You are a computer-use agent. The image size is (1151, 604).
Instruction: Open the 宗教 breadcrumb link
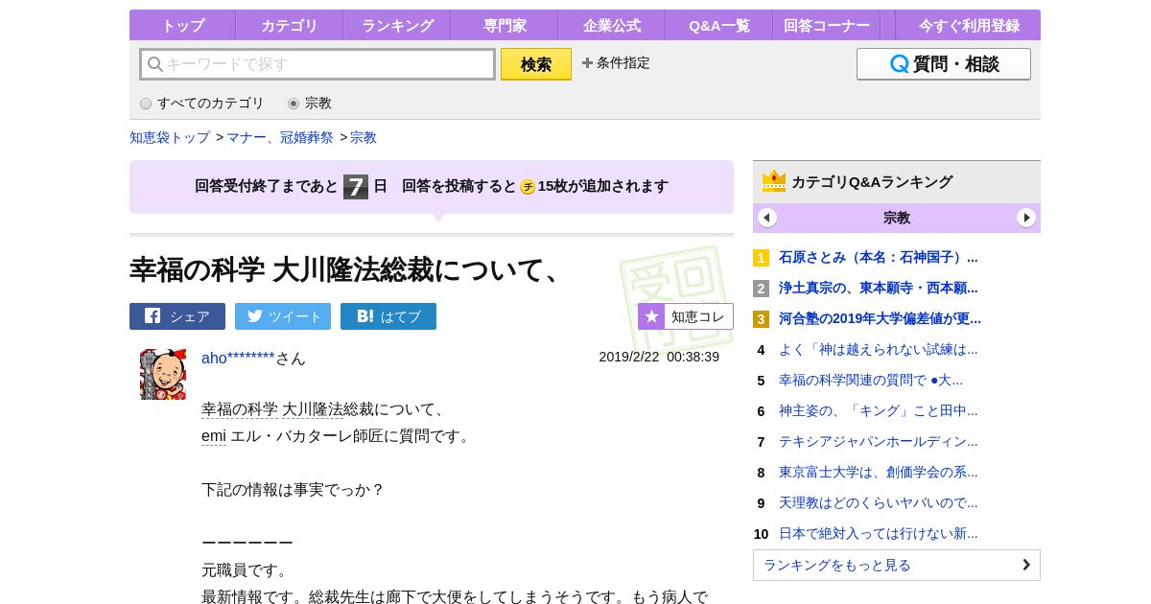(x=364, y=137)
